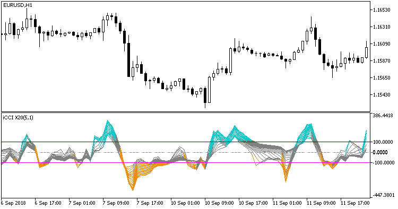Click the 11 Sep 09:00 time marker
Screen dimensions: 398x209
pos(321,203)
